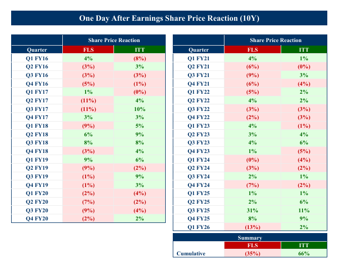Select the FLS value (9%) for Q1 FY18
The width and height of the screenshot is (342, 265).
coord(88,126)
